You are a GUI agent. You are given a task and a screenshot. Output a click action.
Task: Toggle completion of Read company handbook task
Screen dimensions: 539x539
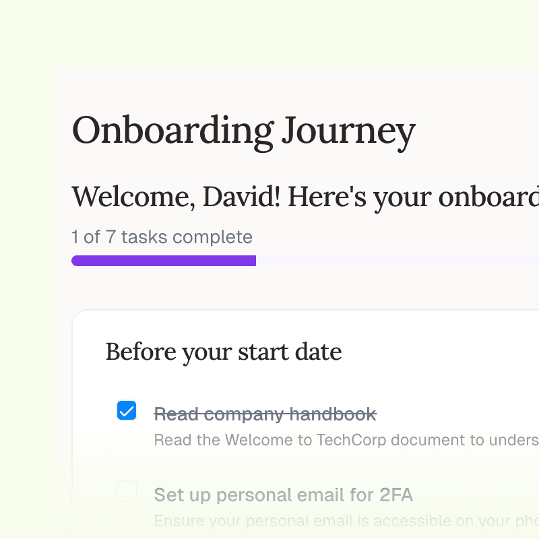point(127,409)
